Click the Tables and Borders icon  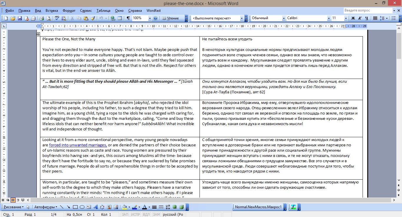(120, 18)
